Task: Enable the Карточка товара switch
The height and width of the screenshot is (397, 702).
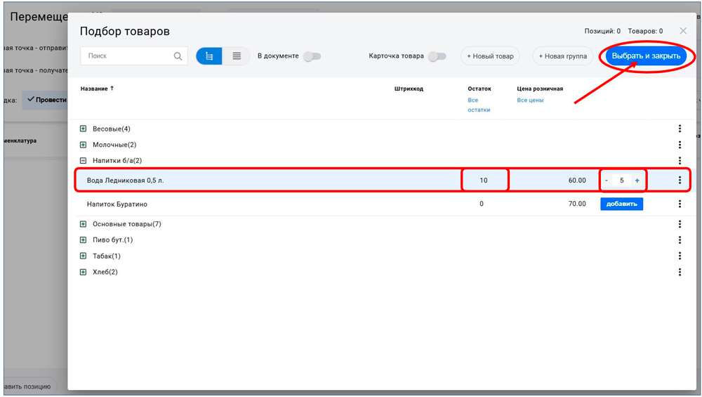Action: (437, 56)
